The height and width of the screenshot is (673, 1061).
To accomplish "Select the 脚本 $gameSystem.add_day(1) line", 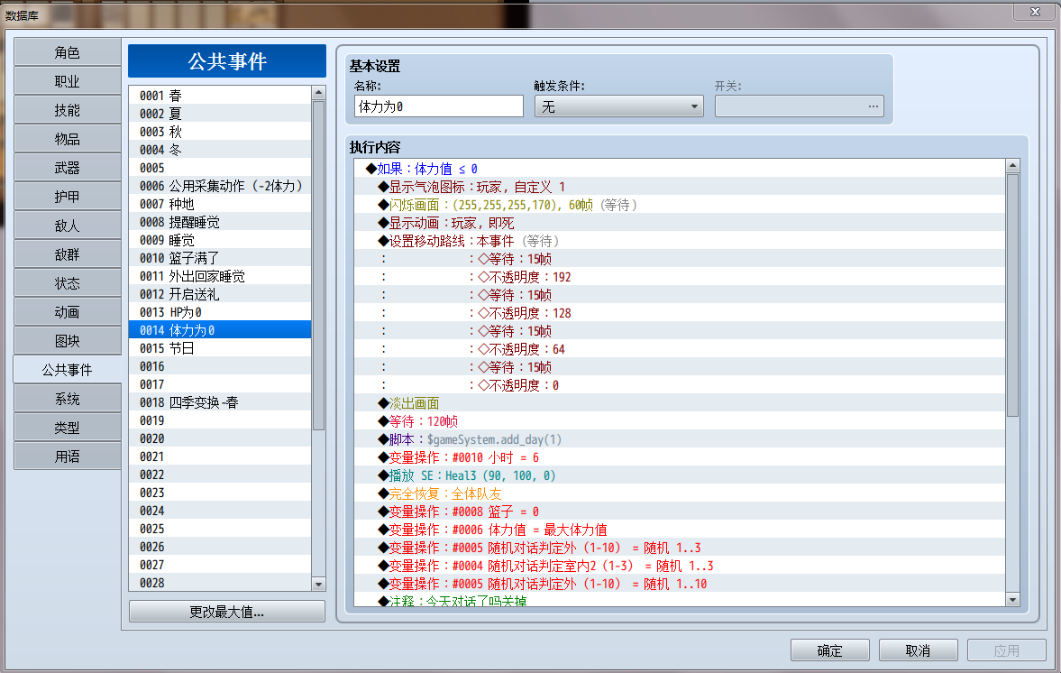I will [x=680, y=439].
